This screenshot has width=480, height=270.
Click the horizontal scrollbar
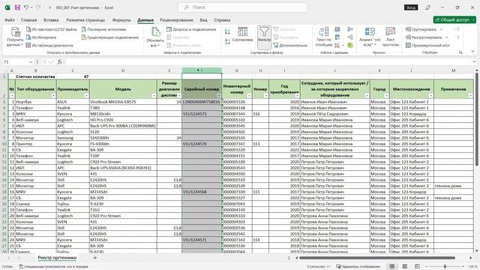(x=377, y=258)
